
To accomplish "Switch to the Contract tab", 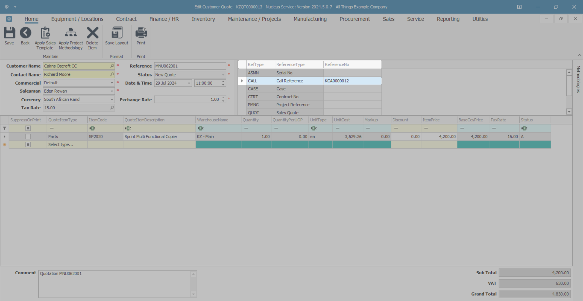I will tap(126, 19).
